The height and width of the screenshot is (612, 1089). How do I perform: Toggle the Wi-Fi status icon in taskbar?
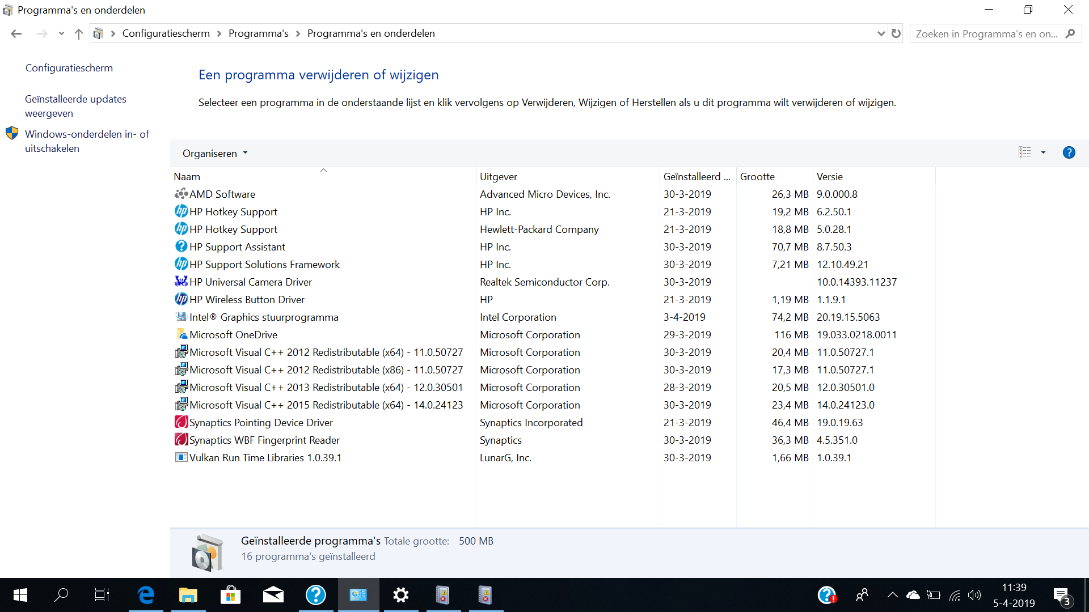(955, 594)
